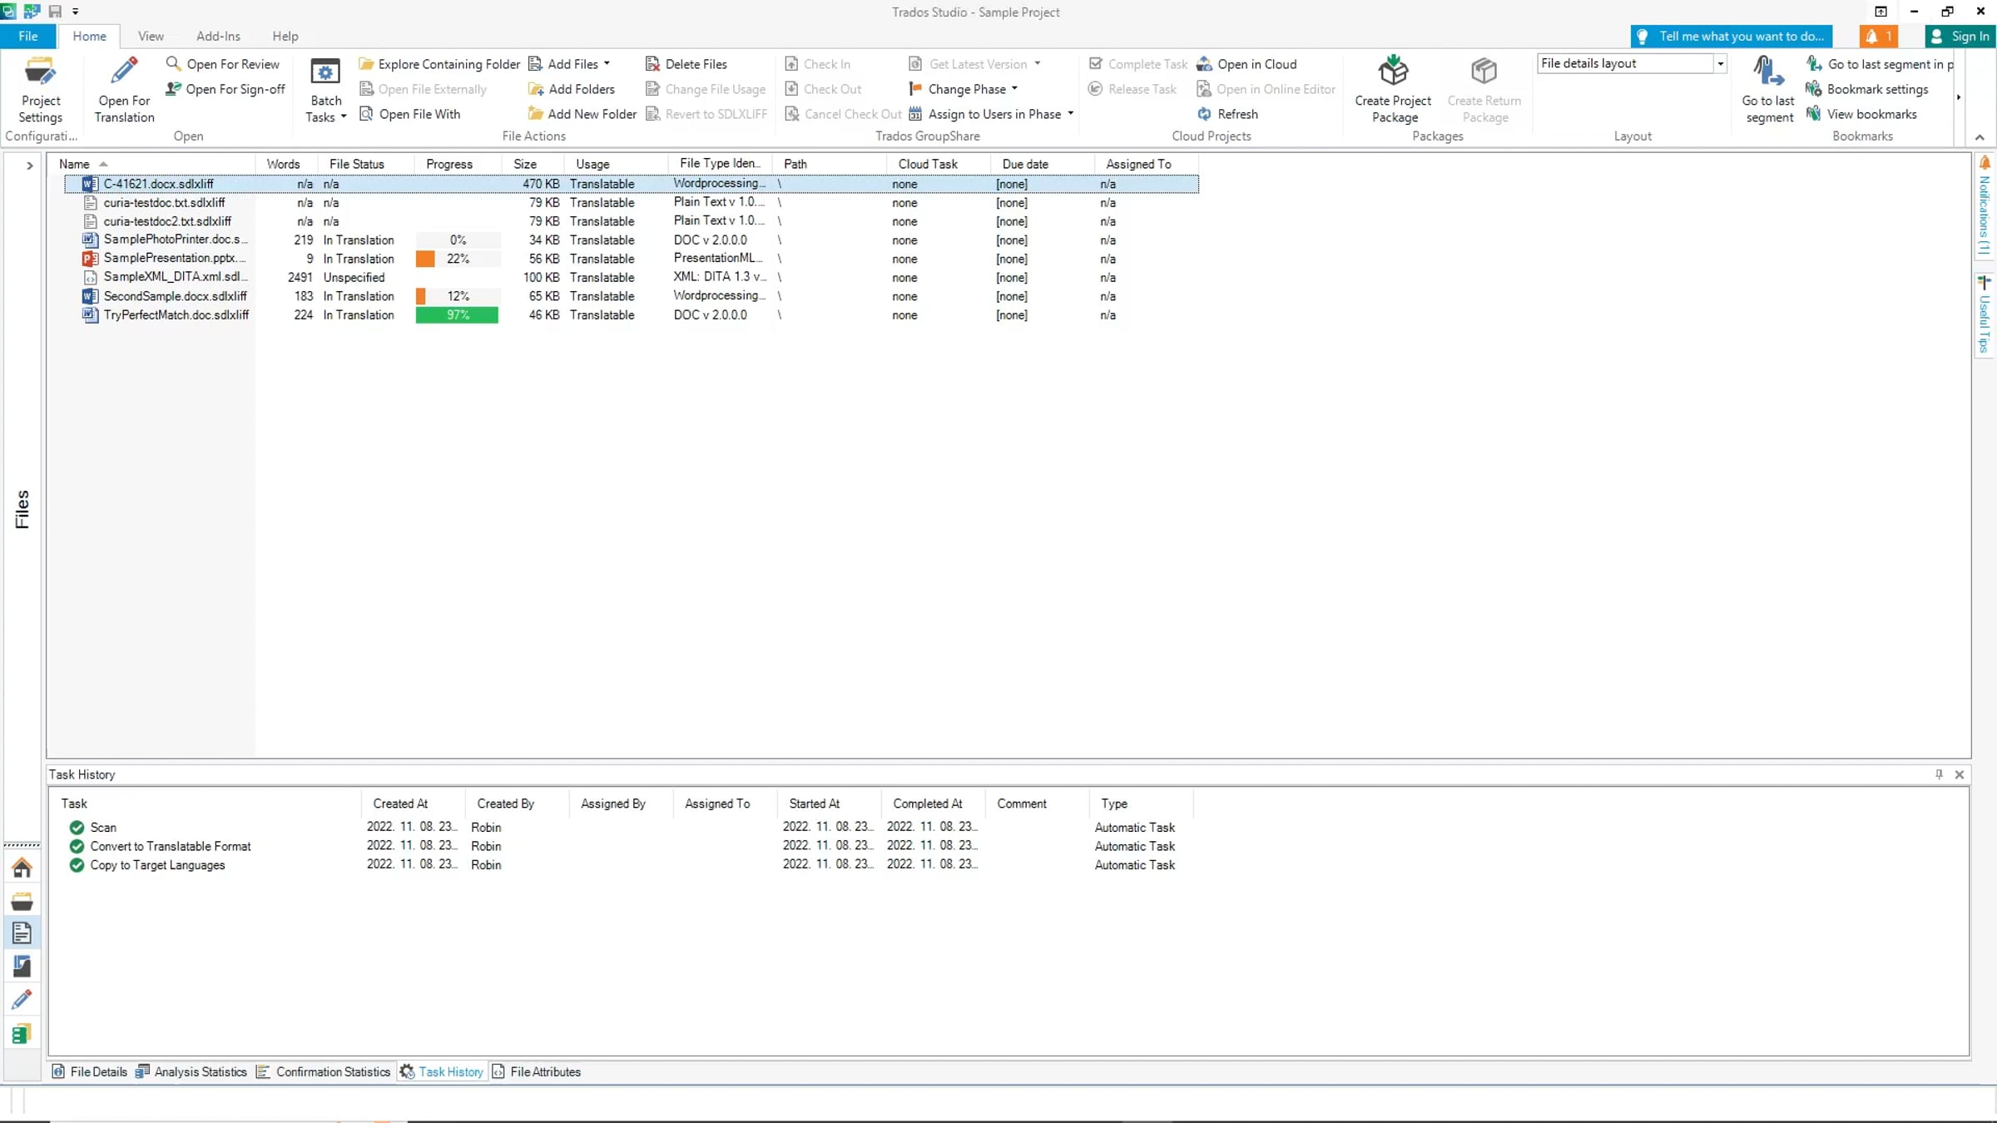Open the File details layout combo box

[x=1631, y=63]
